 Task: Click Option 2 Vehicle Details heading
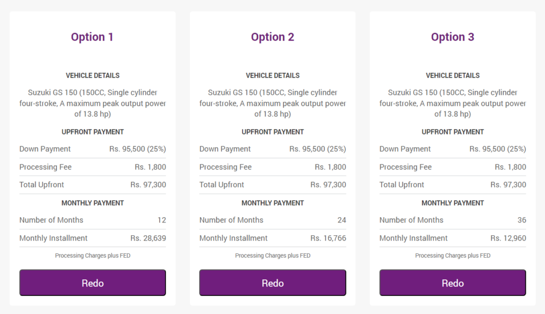[272, 76]
